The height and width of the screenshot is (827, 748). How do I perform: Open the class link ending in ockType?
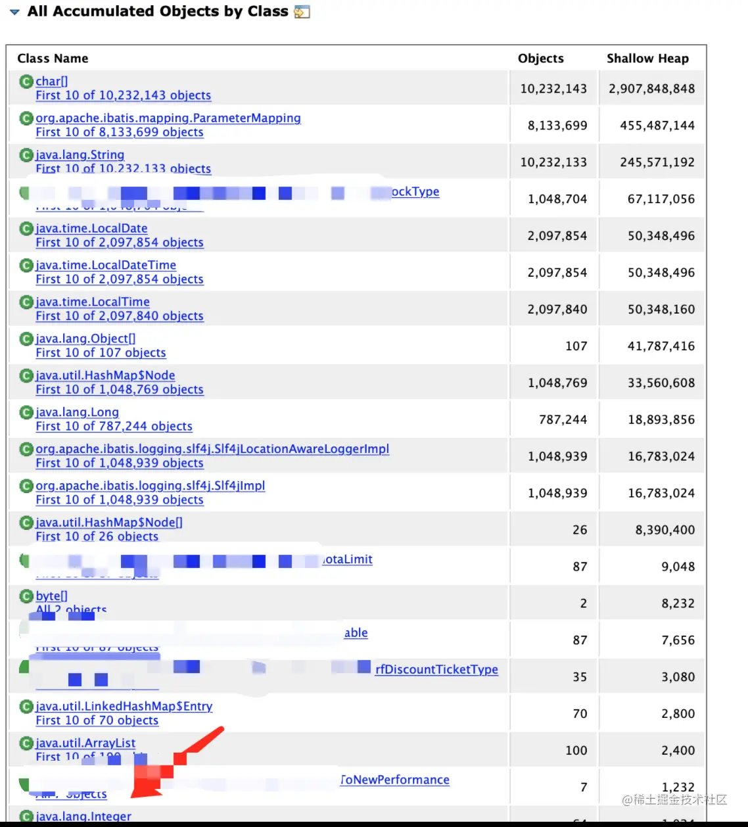click(x=415, y=192)
